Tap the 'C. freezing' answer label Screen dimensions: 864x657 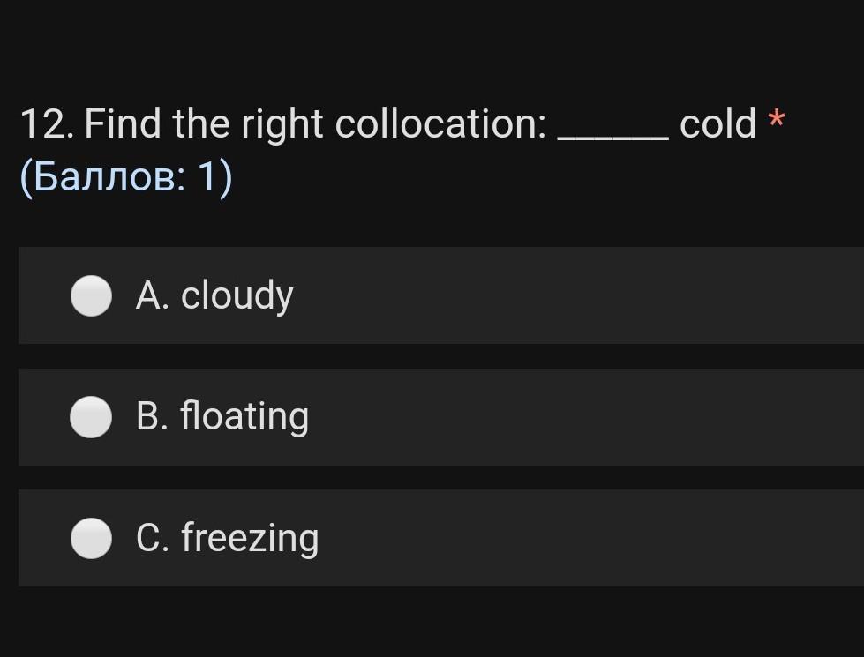coord(228,539)
